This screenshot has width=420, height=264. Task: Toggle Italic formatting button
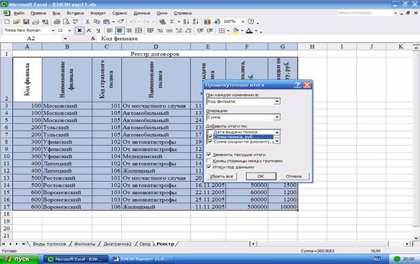[89, 30]
